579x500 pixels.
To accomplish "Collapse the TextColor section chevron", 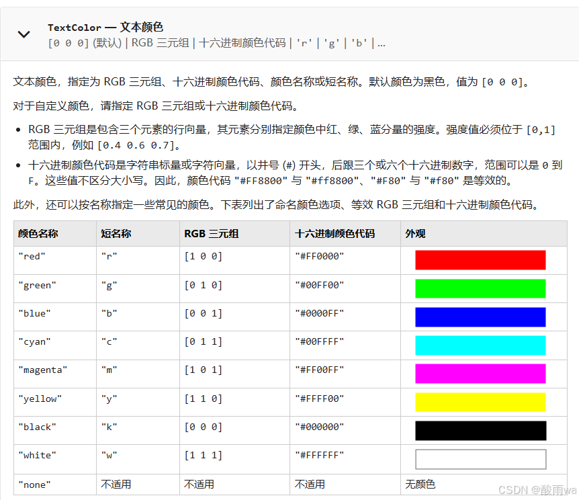I will tap(24, 34).
